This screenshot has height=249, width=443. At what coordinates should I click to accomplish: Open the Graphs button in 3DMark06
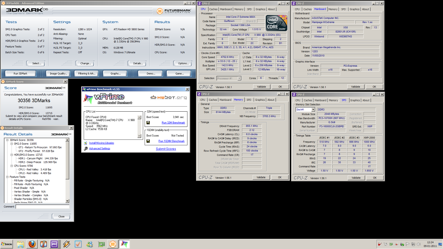115,74
